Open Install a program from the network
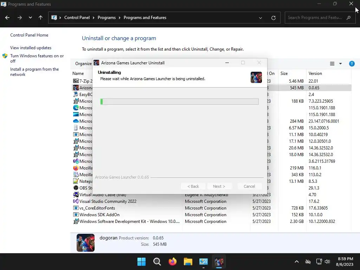The image size is (360, 270). click(x=34, y=72)
